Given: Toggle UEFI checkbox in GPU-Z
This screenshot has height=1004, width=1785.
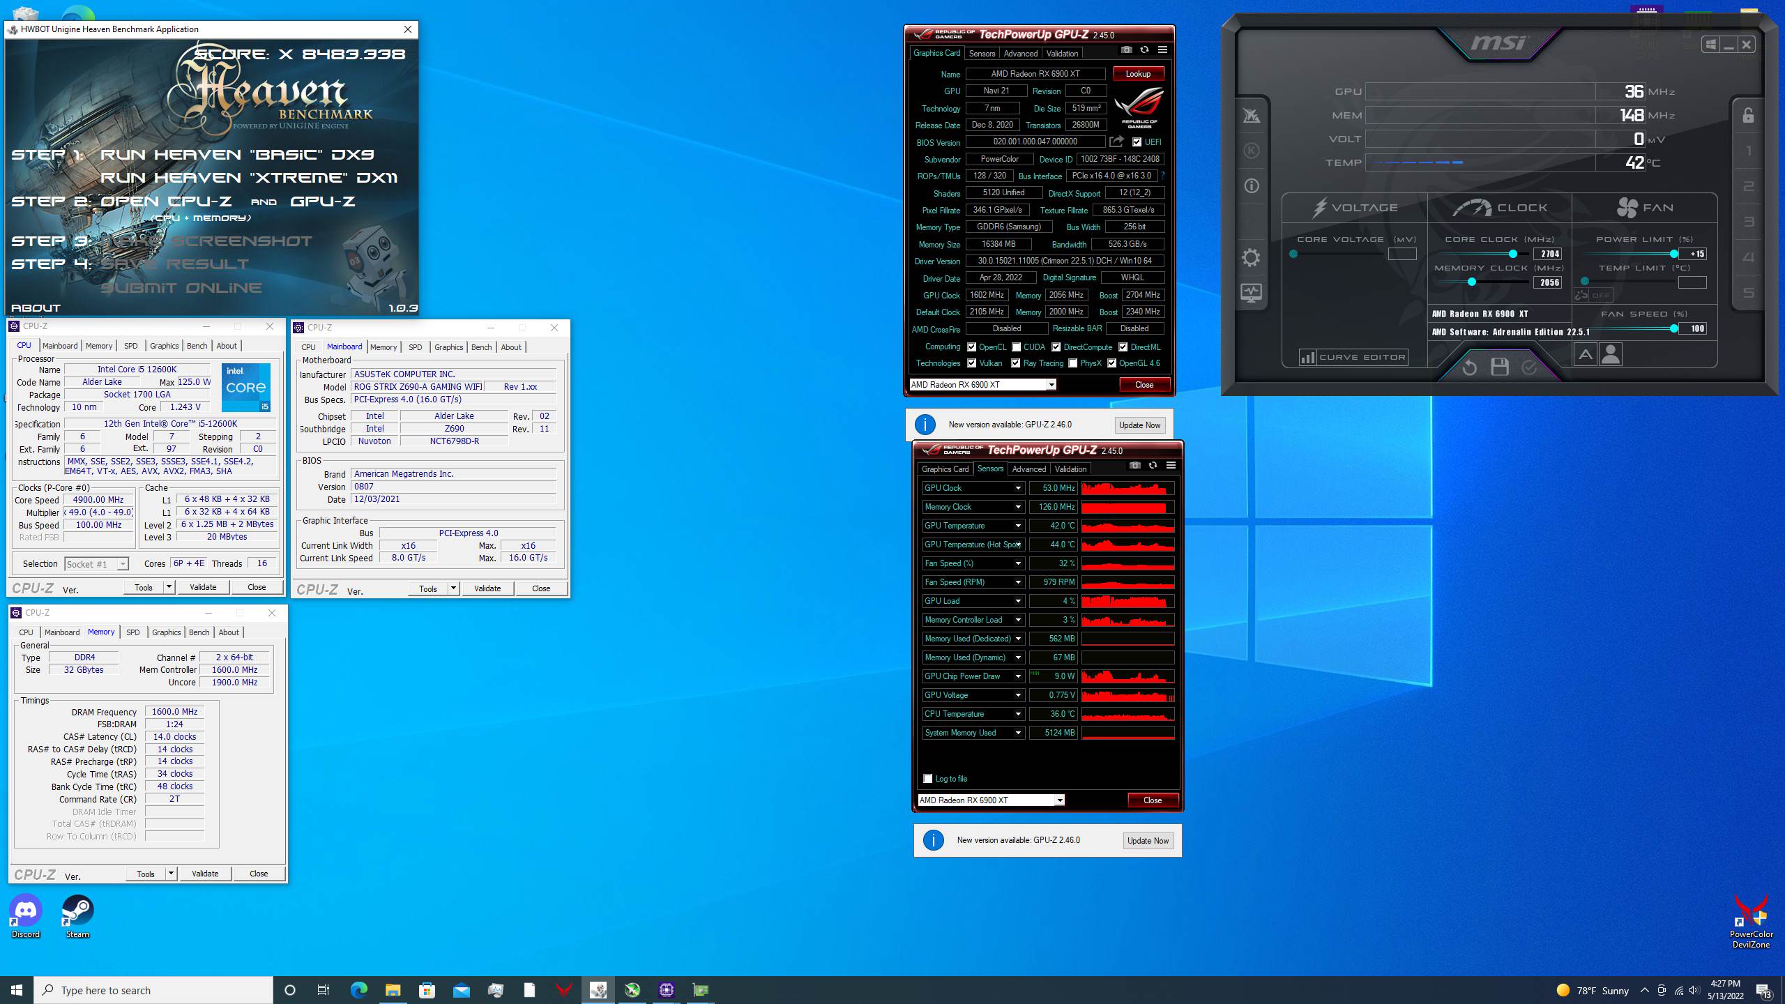Looking at the screenshot, I should [1137, 142].
